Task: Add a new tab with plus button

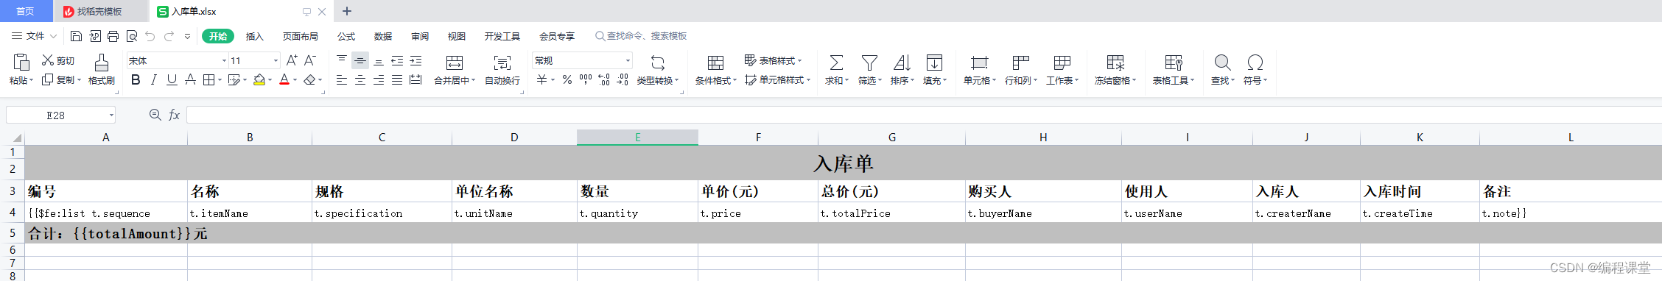Action: (x=347, y=11)
